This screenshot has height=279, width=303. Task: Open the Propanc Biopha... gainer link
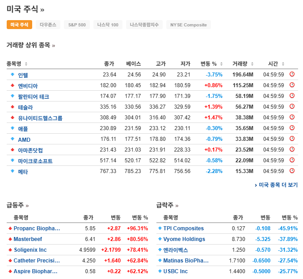[37, 228]
